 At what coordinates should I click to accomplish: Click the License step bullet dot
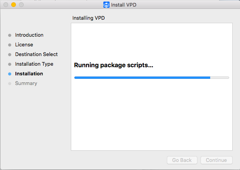10,45
